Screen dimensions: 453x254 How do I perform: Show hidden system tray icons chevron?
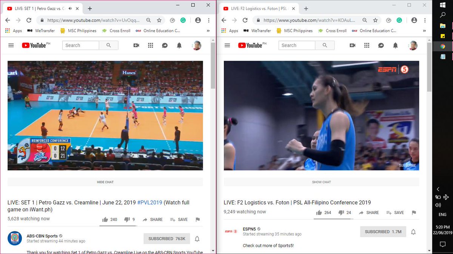[x=438, y=189]
